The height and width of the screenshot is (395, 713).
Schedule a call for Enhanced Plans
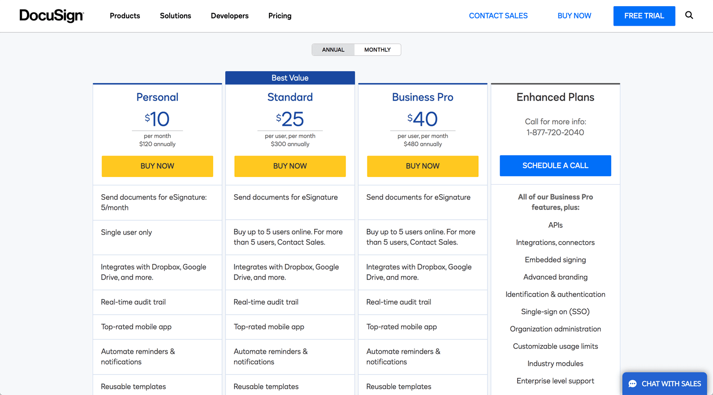pos(555,166)
